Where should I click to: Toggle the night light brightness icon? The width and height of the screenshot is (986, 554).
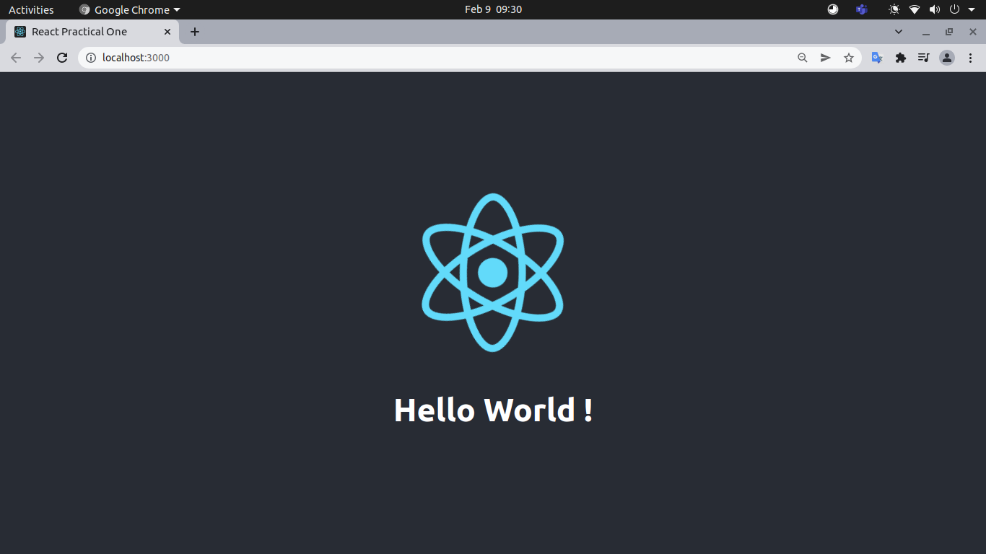click(893, 9)
